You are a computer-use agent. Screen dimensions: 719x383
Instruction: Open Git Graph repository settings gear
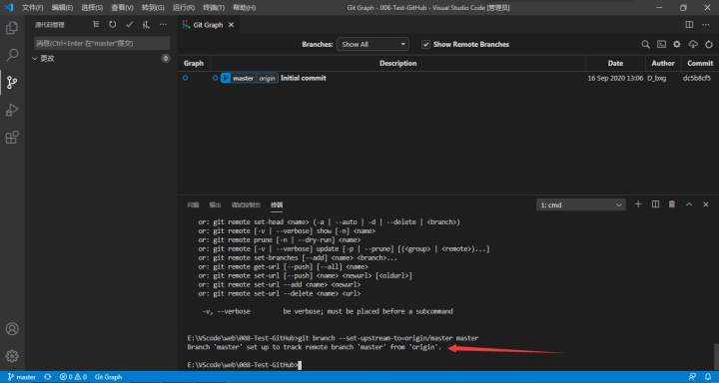[x=677, y=45]
